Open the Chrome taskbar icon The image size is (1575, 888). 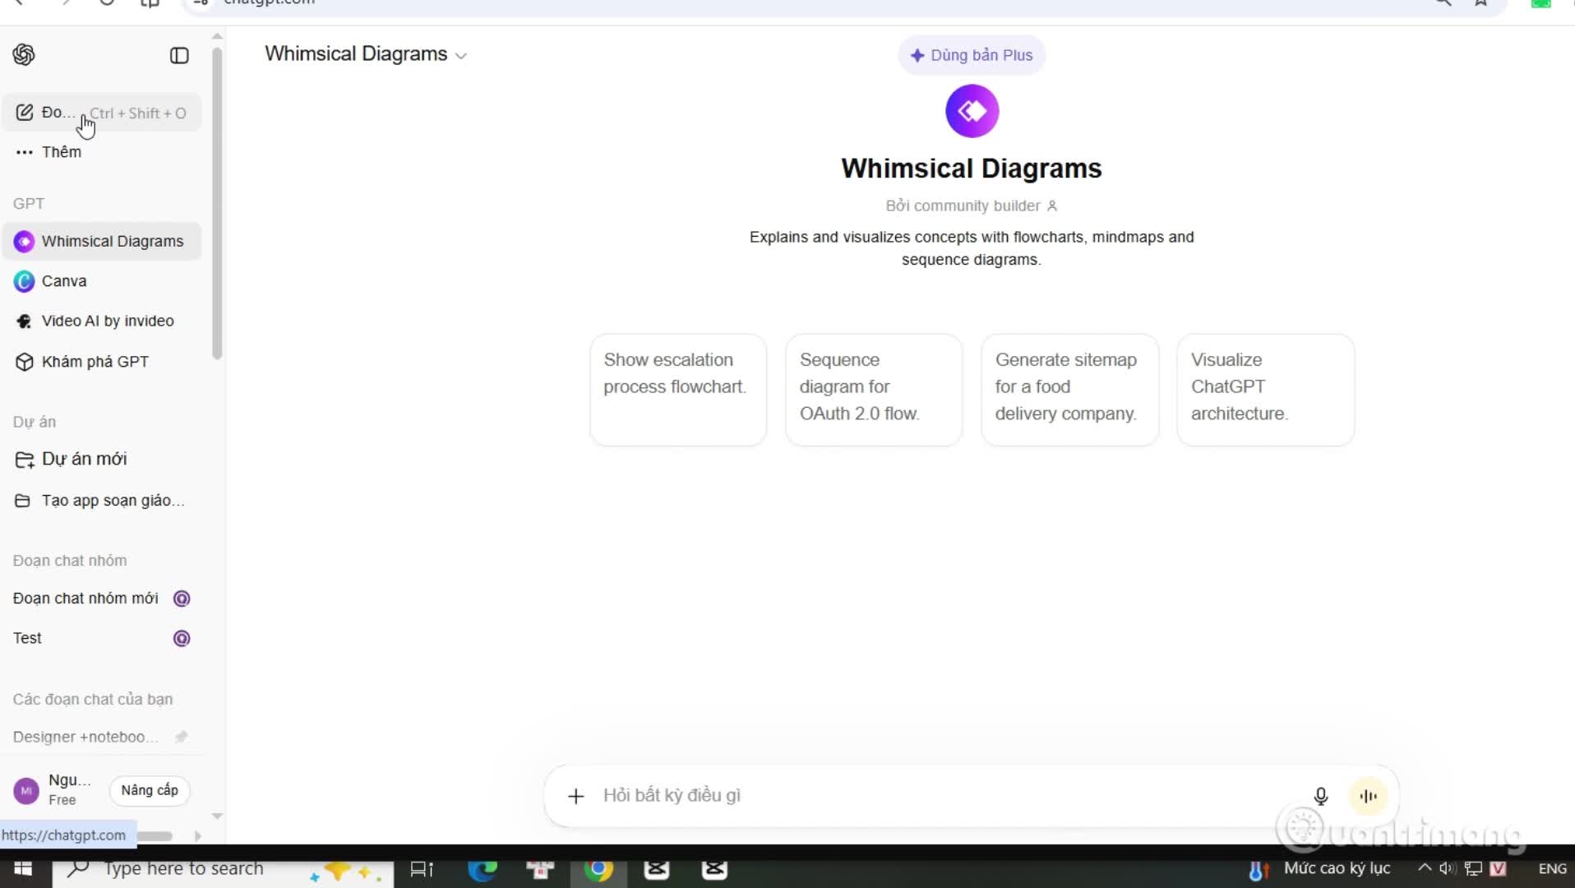click(598, 869)
